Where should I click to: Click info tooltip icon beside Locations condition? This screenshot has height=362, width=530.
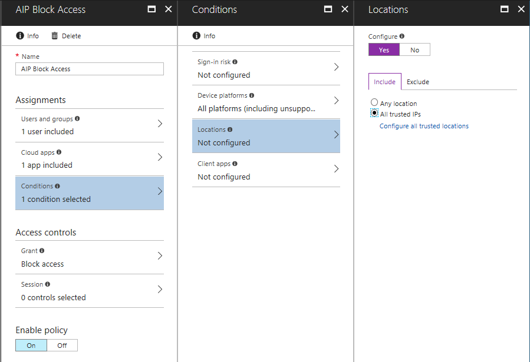pyautogui.click(x=230, y=129)
